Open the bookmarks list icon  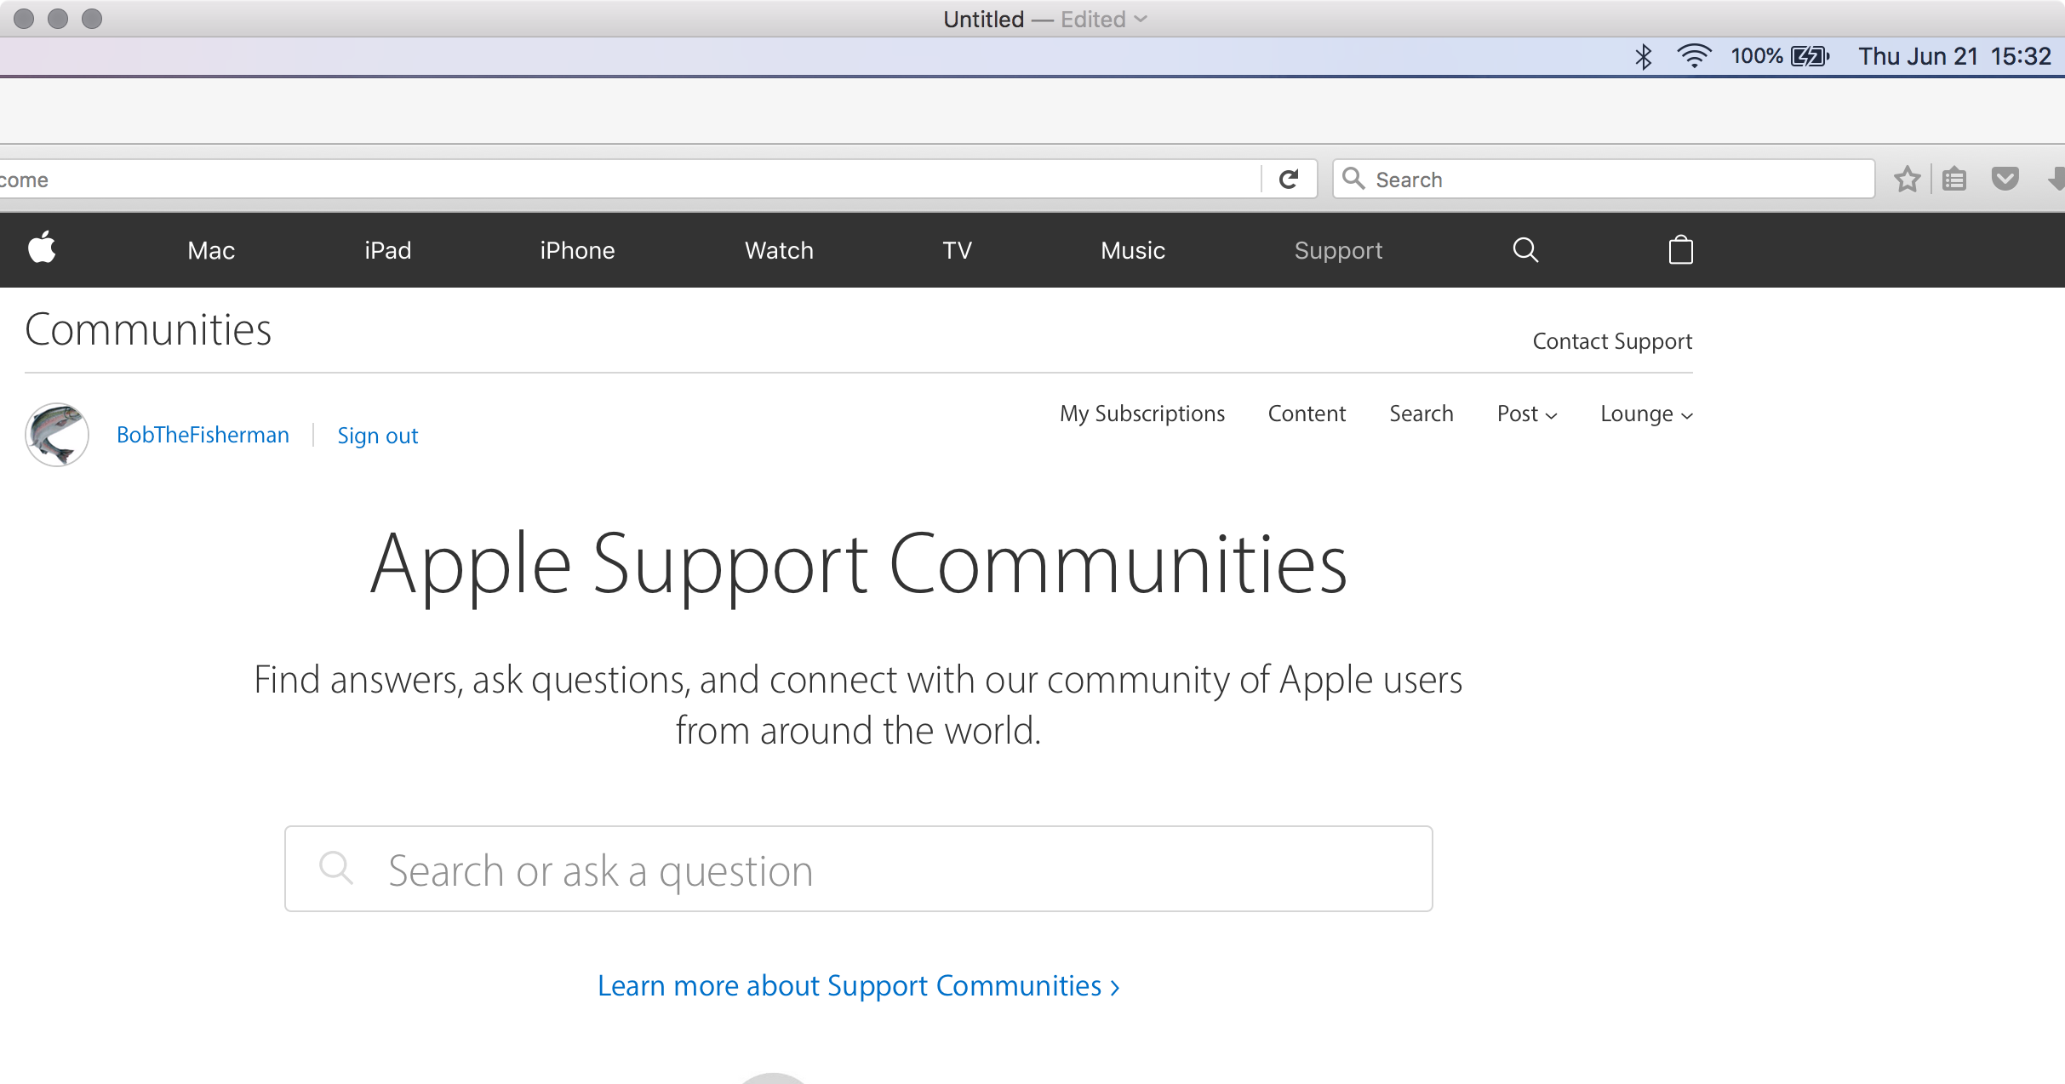tap(1954, 180)
